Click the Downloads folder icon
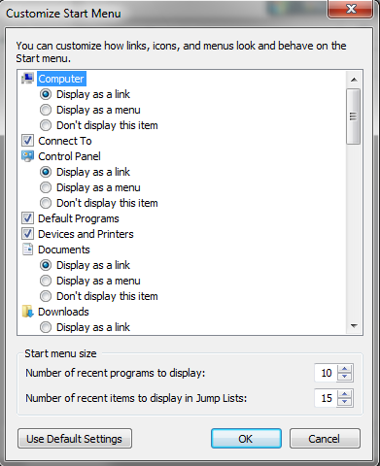The width and height of the screenshot is (380, 466). click(27, 312)
